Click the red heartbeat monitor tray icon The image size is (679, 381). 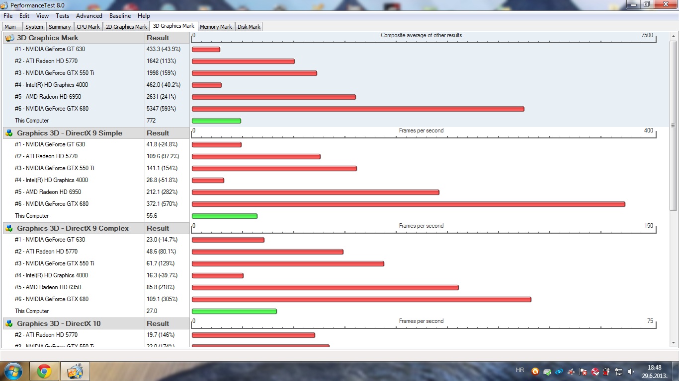point(595,371)
